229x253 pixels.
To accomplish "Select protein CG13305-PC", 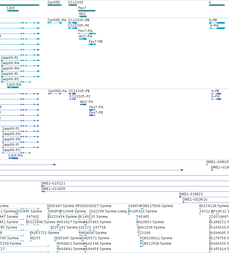I will click(73, 99).
